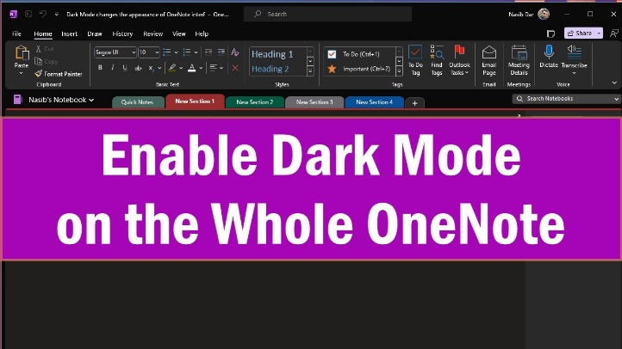Image resolution: width=622 pixels, height=349 pixels.
Task: Open the Transcribe option
Action: 574,59
